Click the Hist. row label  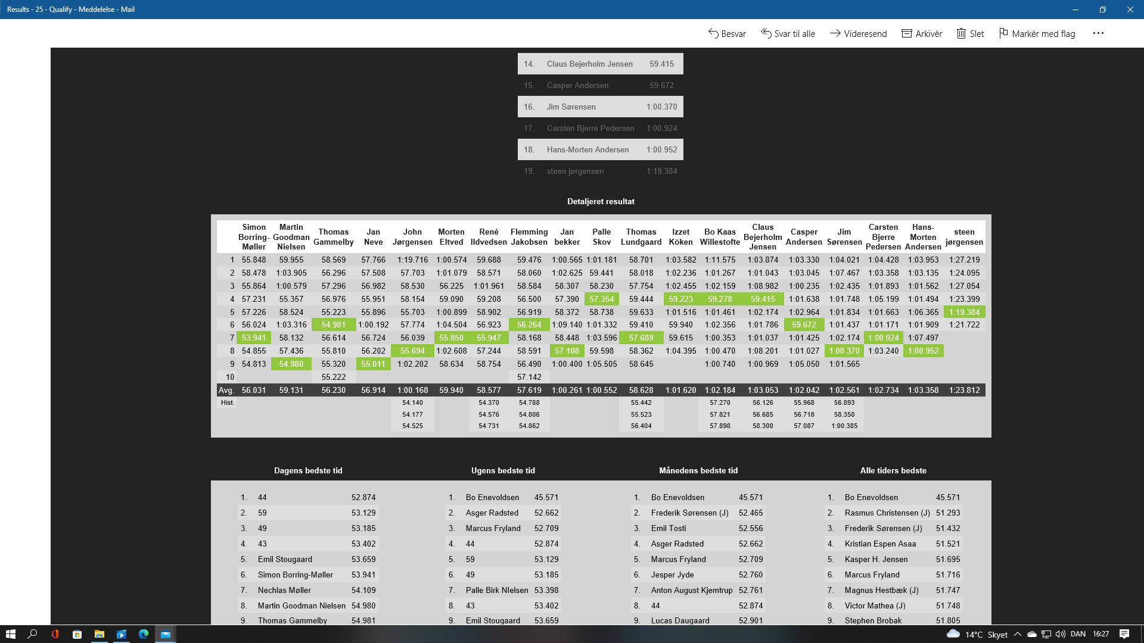pos(227,402)
